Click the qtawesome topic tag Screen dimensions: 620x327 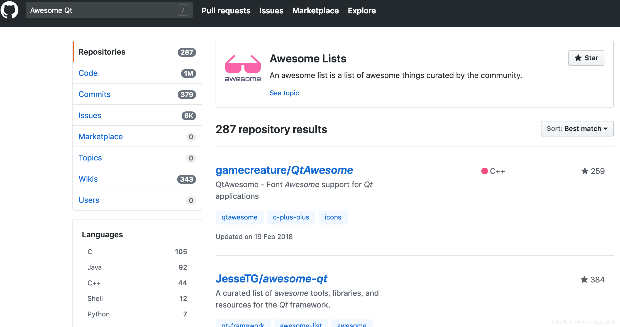(x=239, y=217)
